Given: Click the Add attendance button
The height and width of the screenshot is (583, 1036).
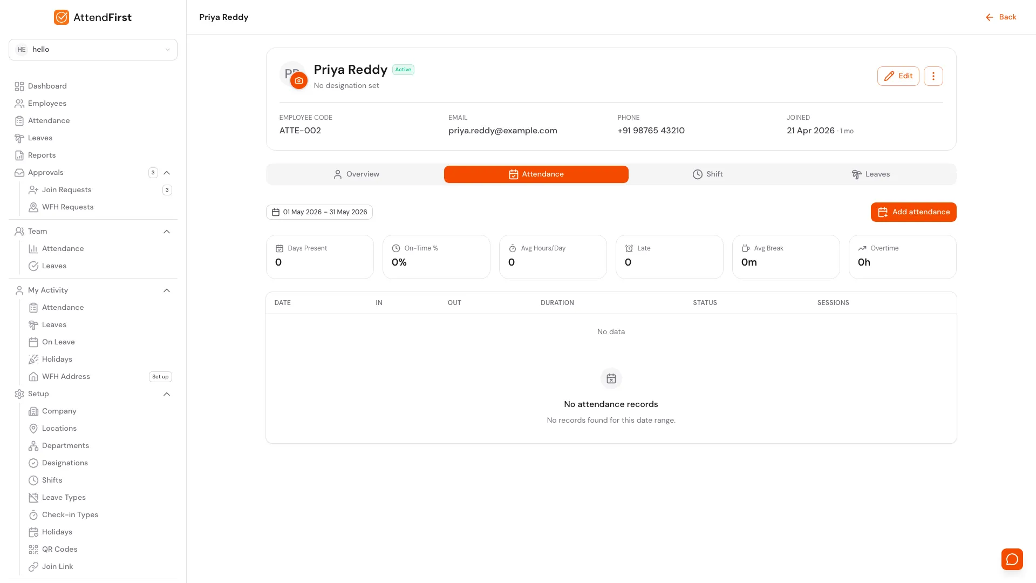Looking at the screenshot, I should (x=914, y=212).
